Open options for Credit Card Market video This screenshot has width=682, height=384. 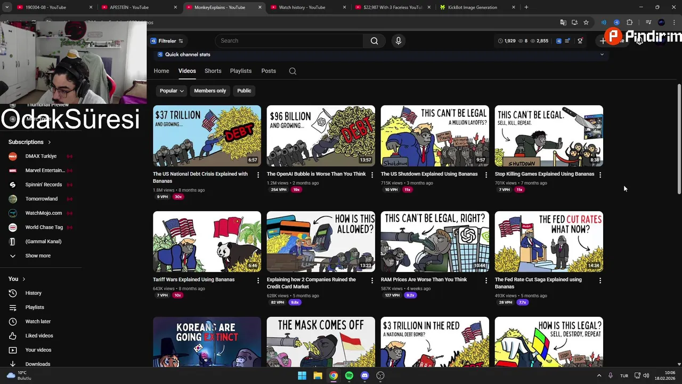[372, 281]
